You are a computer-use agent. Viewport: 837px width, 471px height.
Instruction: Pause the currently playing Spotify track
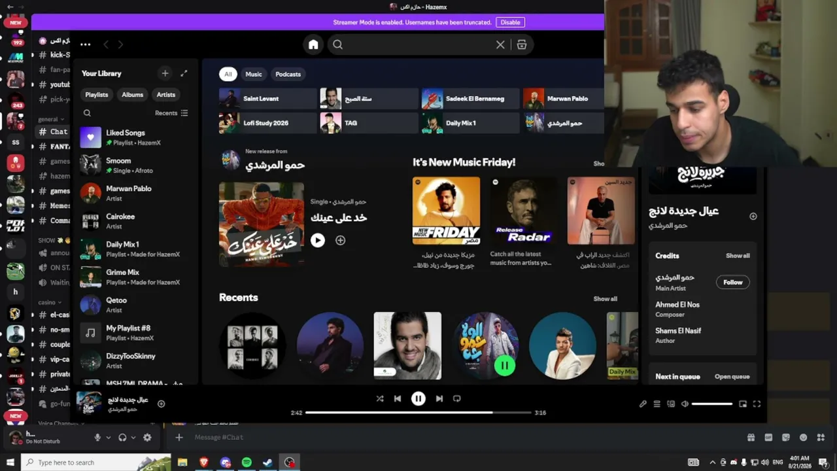[418, 398]
